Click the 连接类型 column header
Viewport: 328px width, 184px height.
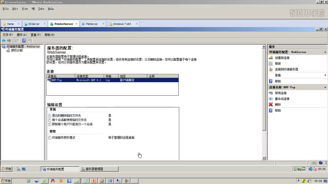pos(90,76)
